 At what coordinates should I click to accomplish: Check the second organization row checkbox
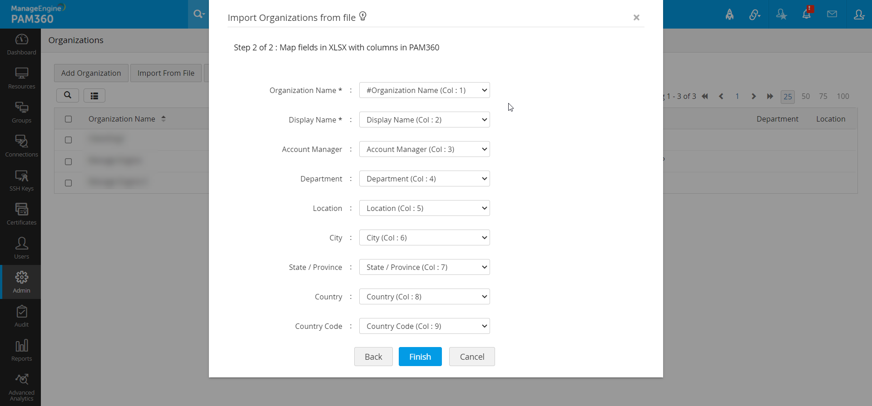pos(68,161)
